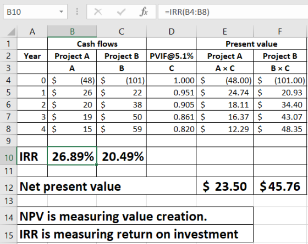Click the present value cell 24.74
The image size is (308, 244).
225,92
